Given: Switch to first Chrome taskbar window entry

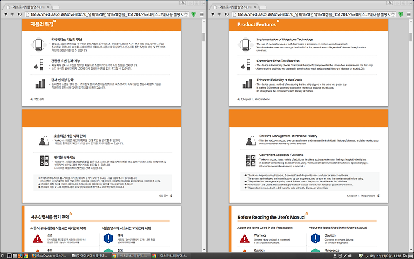Looking at the screenshot, I should (x=131, y=256).
